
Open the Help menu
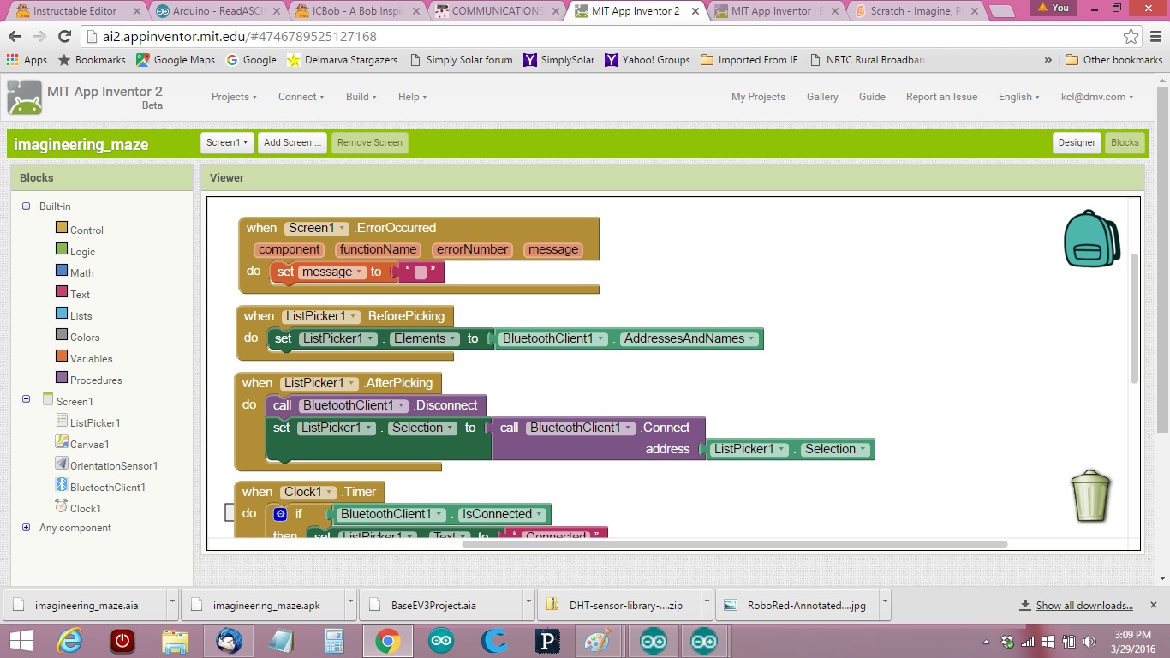412,97
